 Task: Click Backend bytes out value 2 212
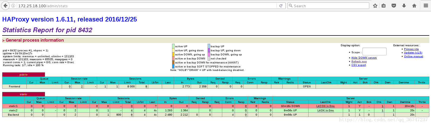(184, 115)
